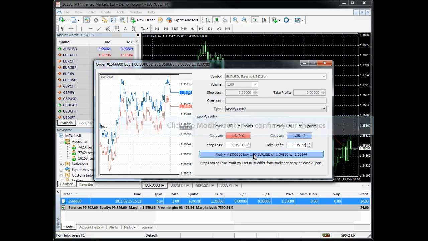Select the Trendline drawing tool

pos(99,29)
